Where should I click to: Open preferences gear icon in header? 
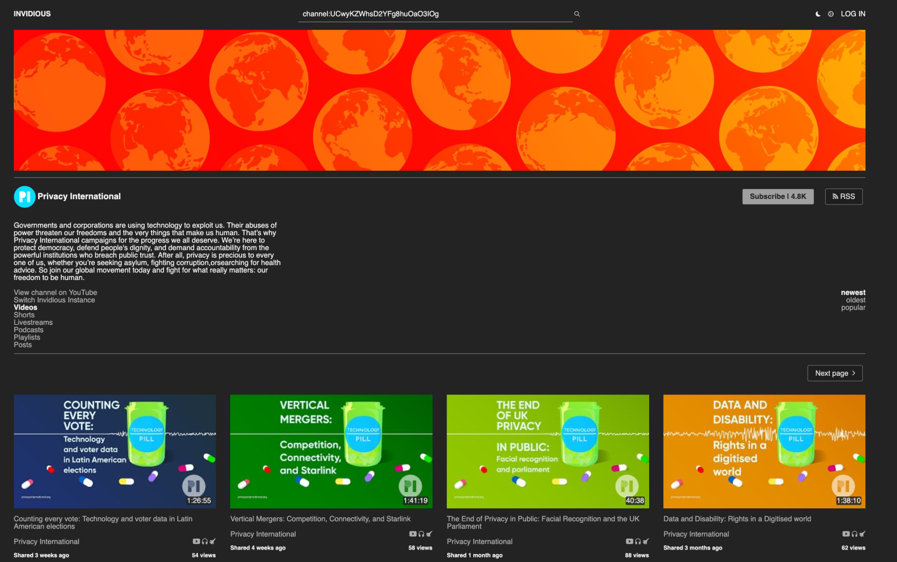click(x=831, y=14)
